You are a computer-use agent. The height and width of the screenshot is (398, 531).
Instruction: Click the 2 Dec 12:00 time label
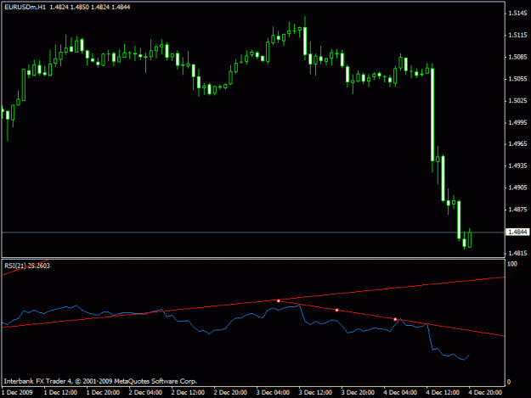[x=188, y=392]
